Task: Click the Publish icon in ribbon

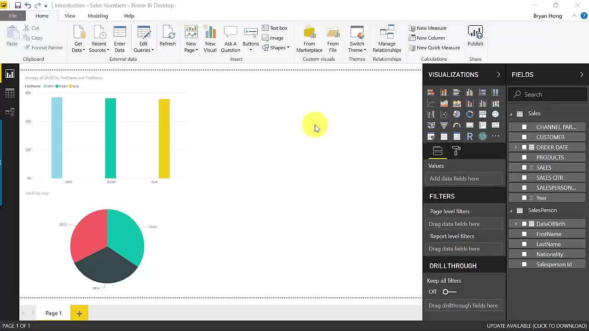Action: 475,36
